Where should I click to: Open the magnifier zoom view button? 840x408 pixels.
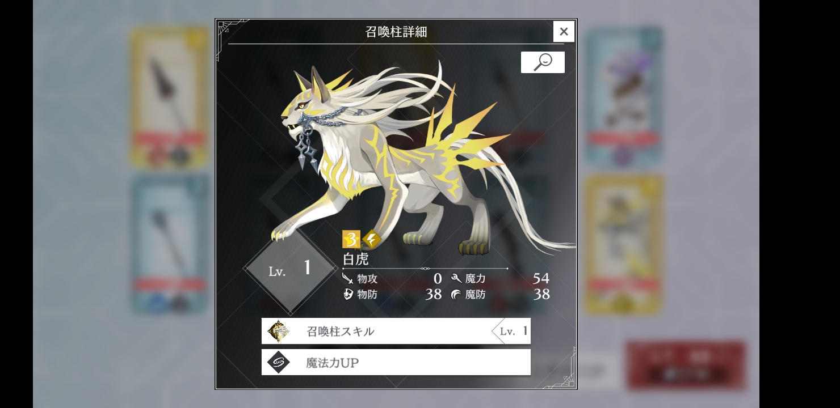click(543, 62)
